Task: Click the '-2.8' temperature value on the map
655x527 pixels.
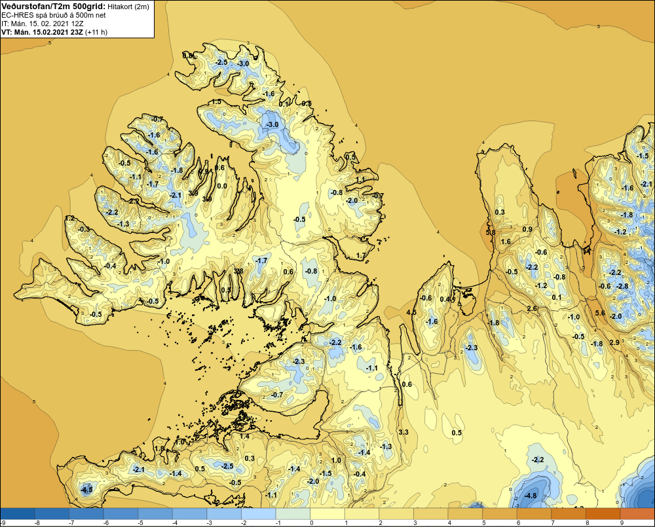Action: pyautogui.click(x=622, y=286)
